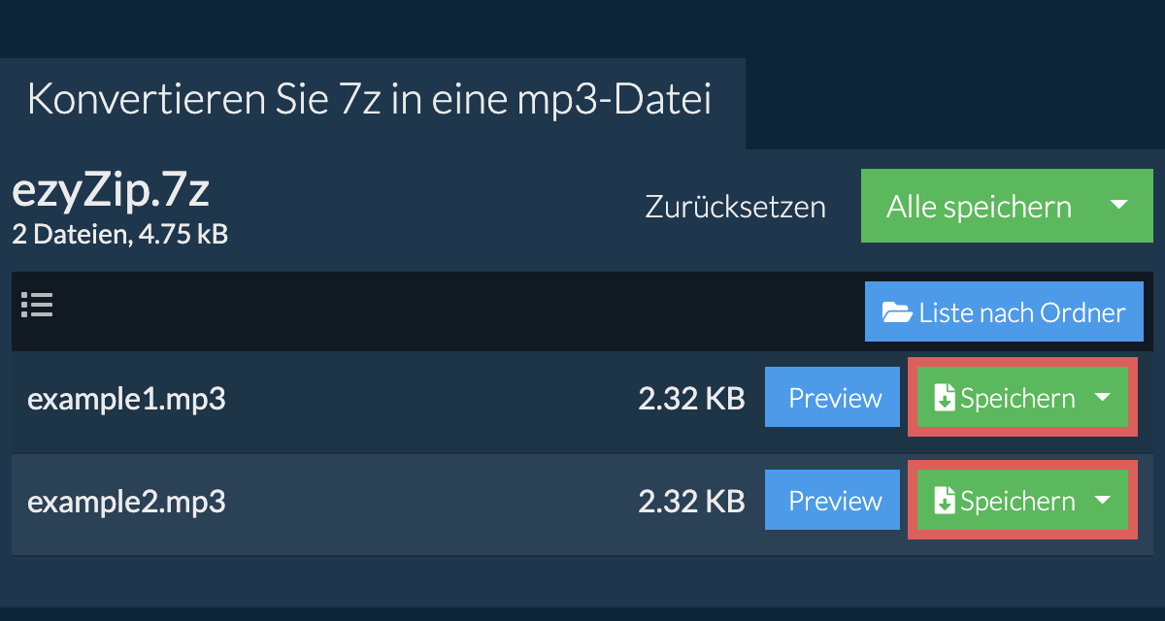Viewport: 1165px width, 621px height.
Task: Open the Speichern dropdown arrow for example1.mp3
Action: pyautogui.click(x=1102, y=398)
